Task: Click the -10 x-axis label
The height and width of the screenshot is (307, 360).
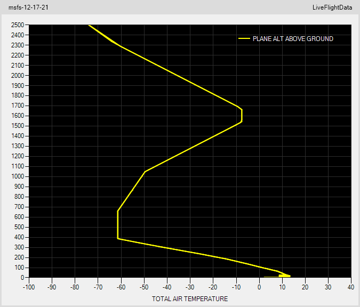Action: coord(236,287)
